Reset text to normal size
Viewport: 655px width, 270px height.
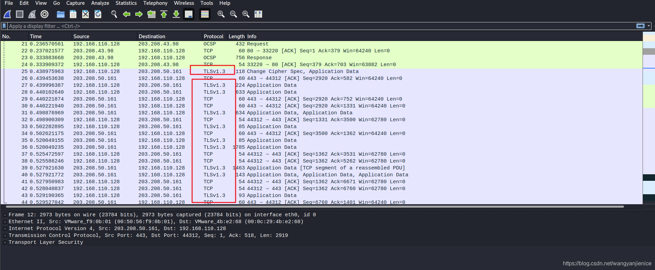[246, 14]
